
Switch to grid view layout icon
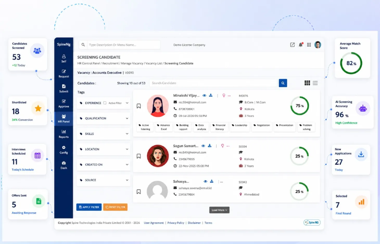(307, 83)
